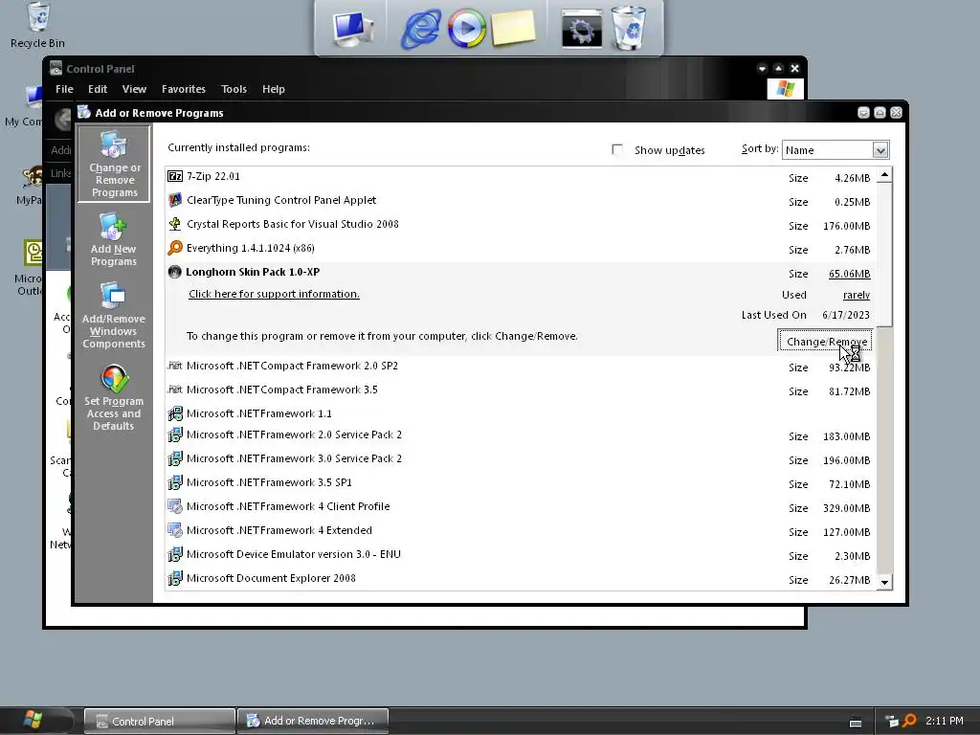Click .NET Framework 3.5 SP1 icon
The image size is (980, 735).
[175, 482]
